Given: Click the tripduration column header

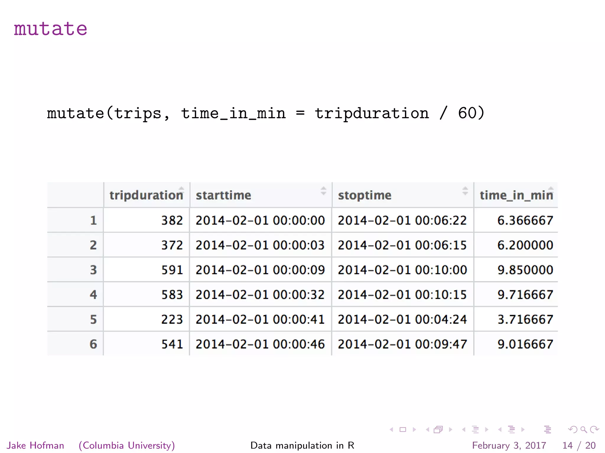Looking at the screenshot, I should pos(147,195).
